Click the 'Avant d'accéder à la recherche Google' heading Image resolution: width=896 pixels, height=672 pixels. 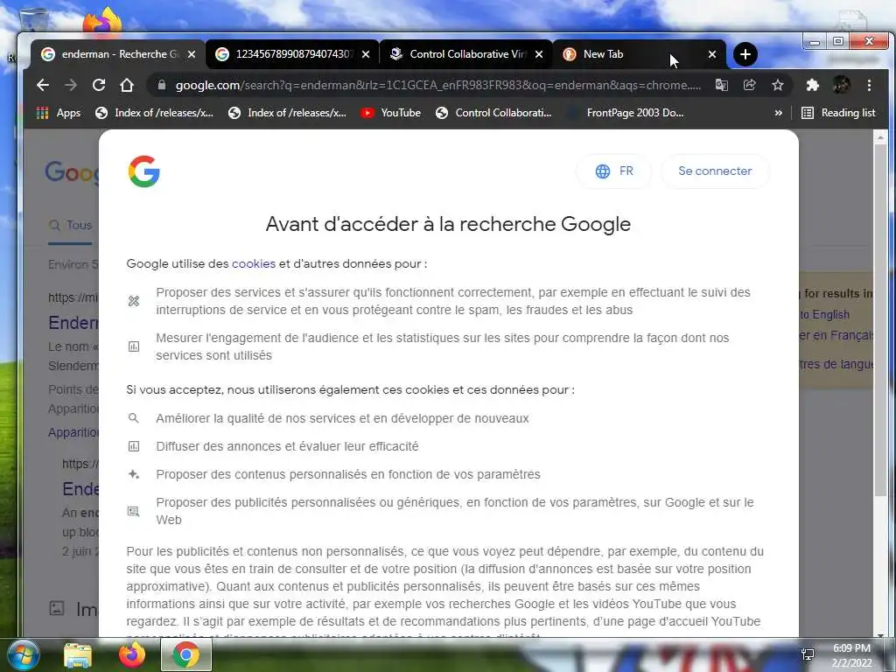(448, 224)
